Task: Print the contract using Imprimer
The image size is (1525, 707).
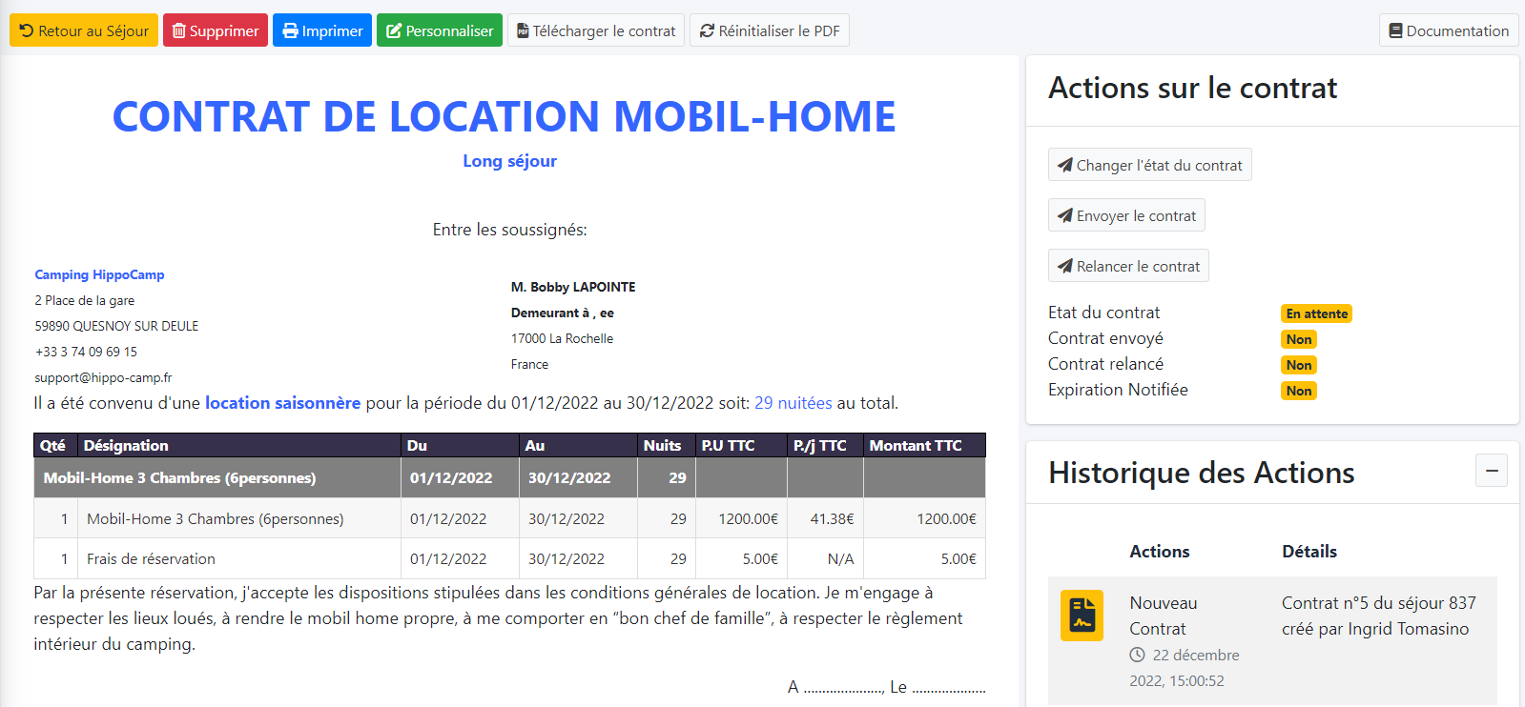Action: (x=322, y=30)
